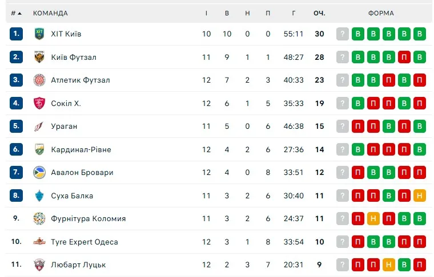Click the ФОРМА column header
Screen dimensions: 434x277
(381, 13)
